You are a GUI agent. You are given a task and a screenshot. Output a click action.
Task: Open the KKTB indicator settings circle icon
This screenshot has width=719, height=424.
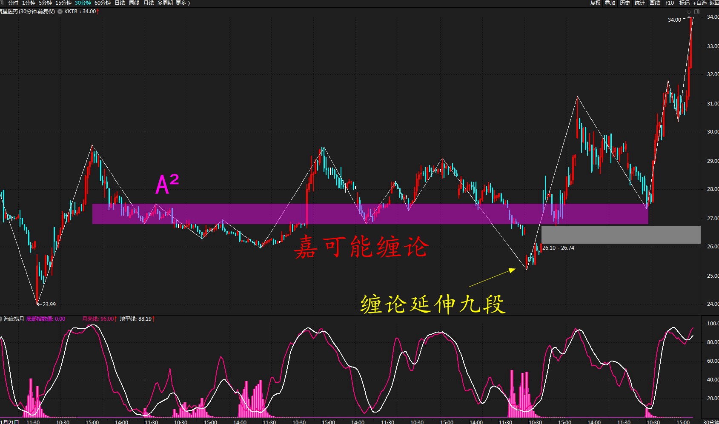(x=60, y=11)
